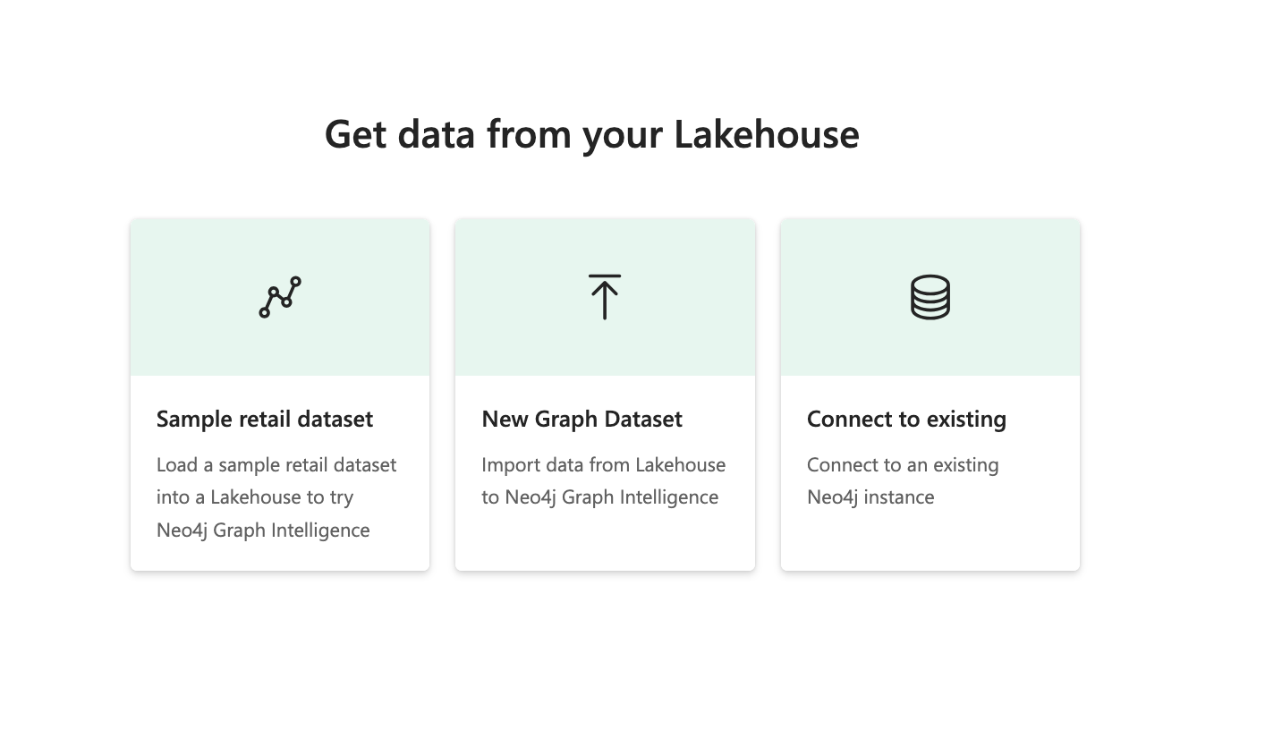The height and width of the screenshot is (730, 1265).
Task: Click the database icon on Connect to existing
Action: coord(930,297)
